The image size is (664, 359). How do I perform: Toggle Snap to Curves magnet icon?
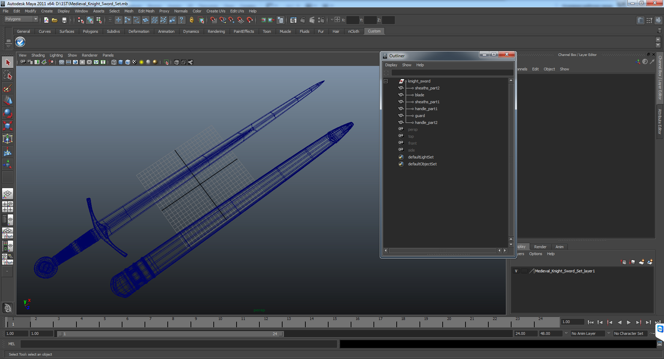222,20
